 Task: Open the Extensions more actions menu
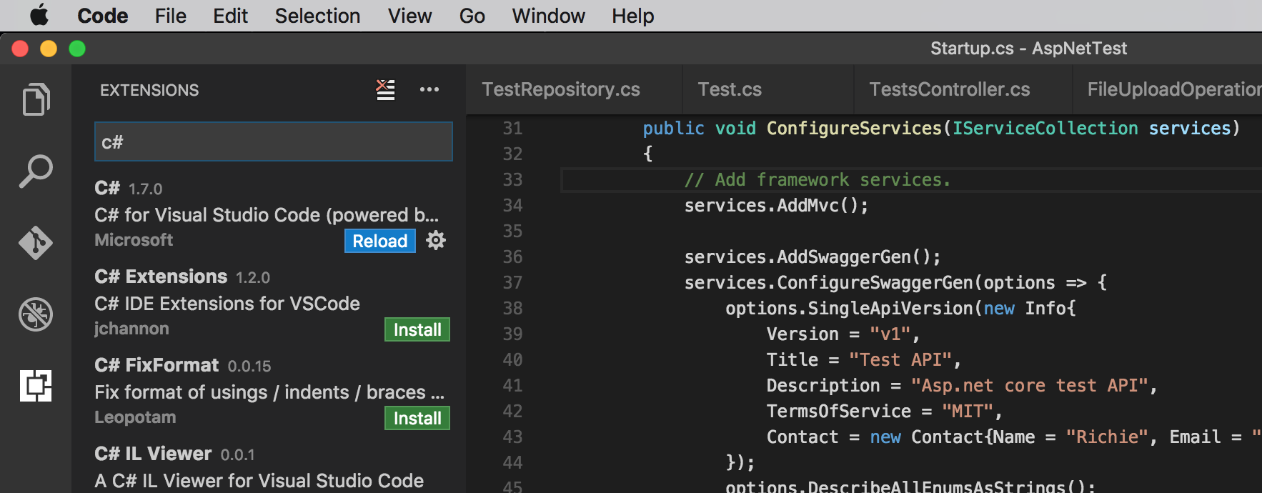429,89
